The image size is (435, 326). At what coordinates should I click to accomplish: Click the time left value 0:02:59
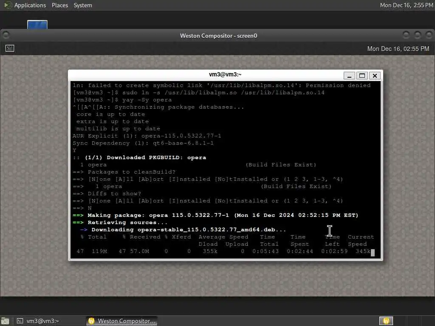coord(334,251)
